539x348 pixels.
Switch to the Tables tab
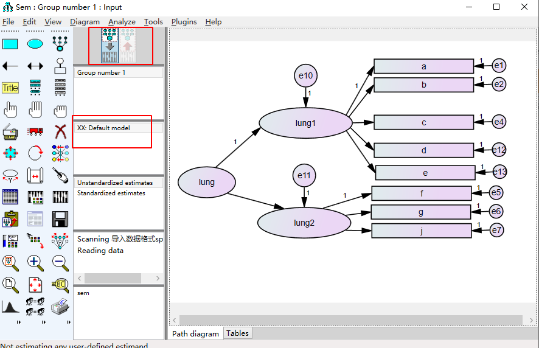pos(237,333)
